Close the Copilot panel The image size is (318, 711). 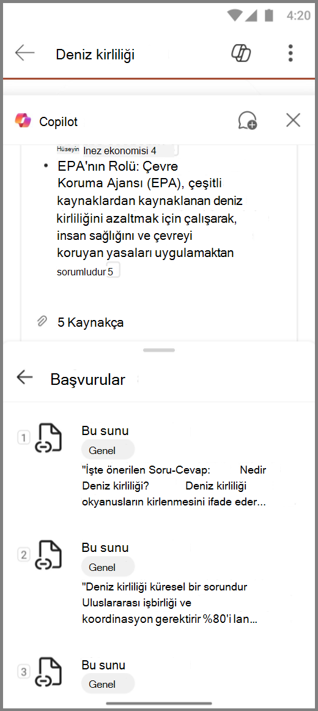pyautogui.click(x=294, y=120)
